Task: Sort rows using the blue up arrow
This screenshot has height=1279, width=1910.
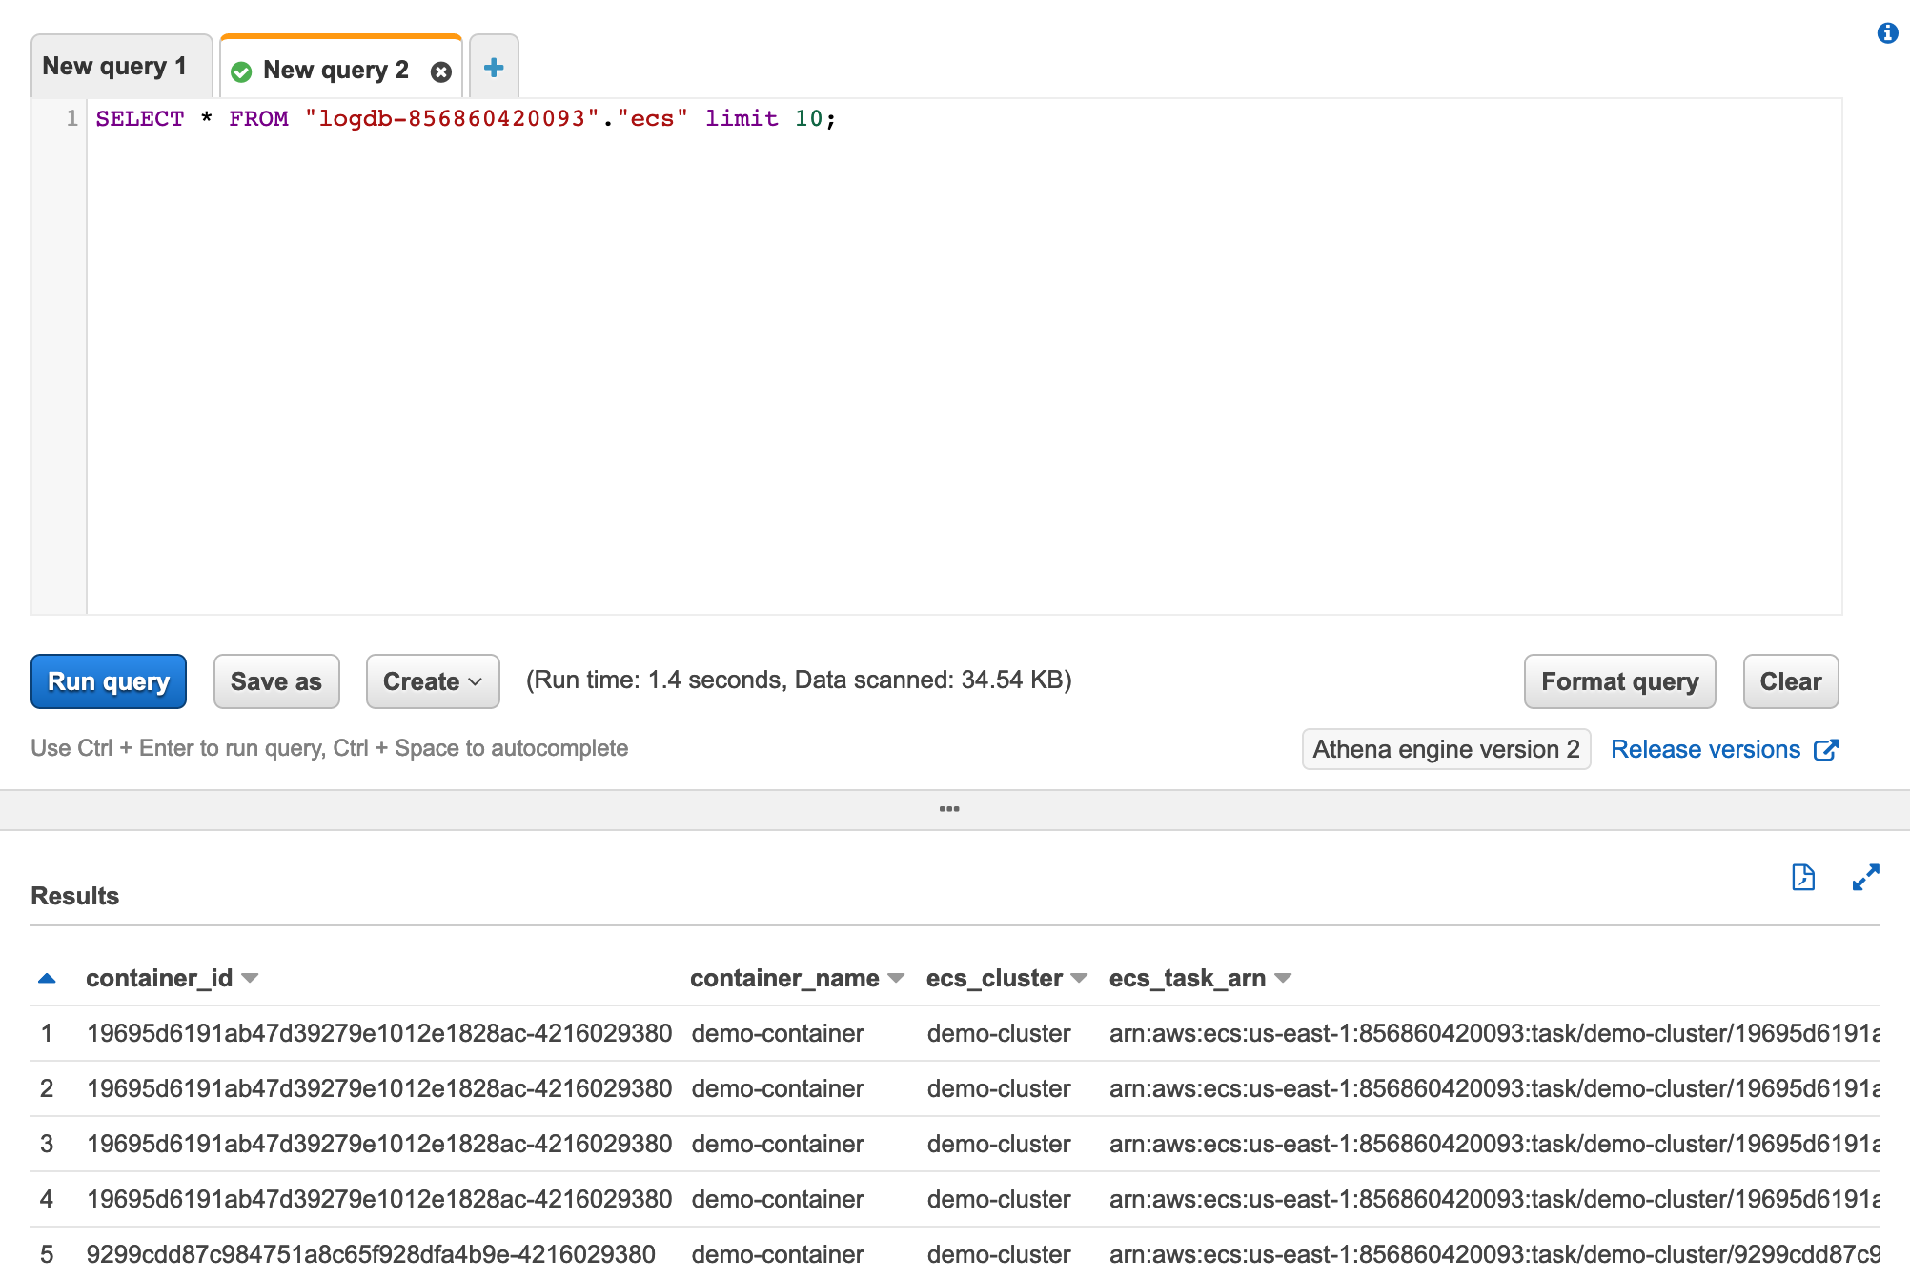Action: (x=47, y=979)
